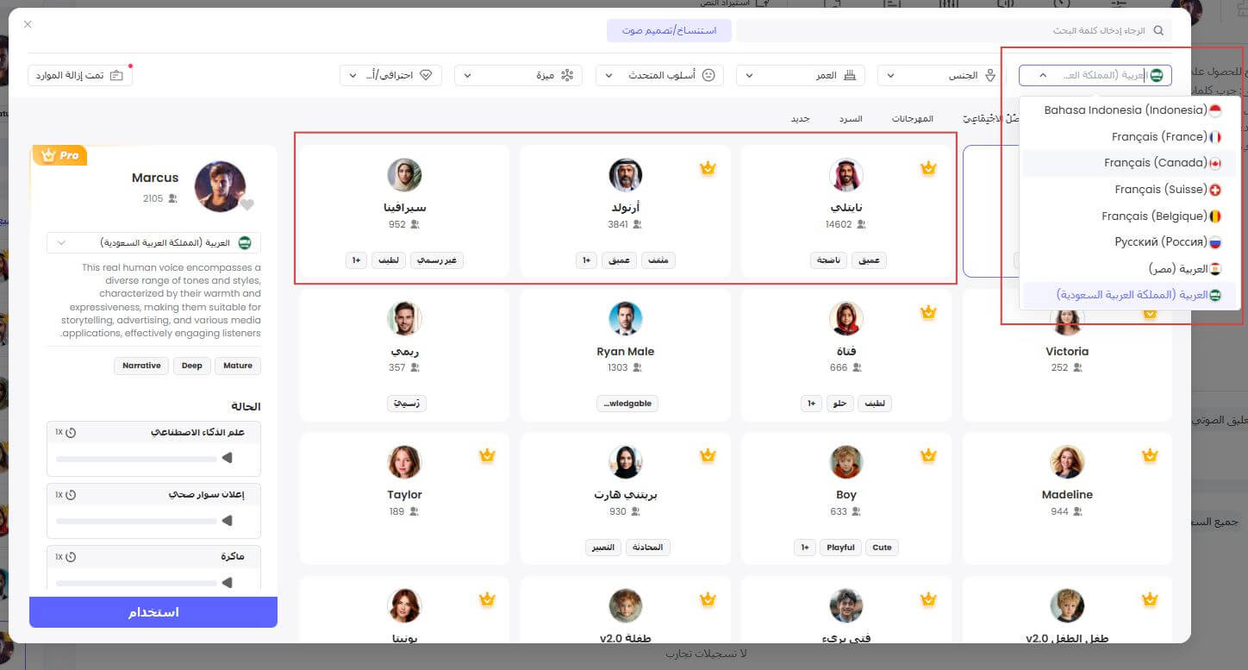
Task: Open استنساخ/تصميم صوت
Action: point(669,30)
